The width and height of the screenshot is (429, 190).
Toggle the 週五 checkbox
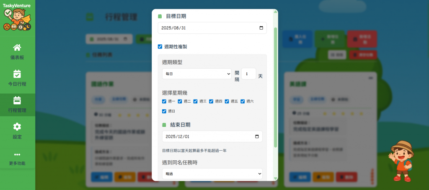click(227, 101)
